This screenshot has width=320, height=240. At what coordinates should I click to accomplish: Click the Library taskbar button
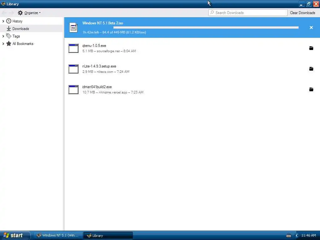[x=108, y=235]
